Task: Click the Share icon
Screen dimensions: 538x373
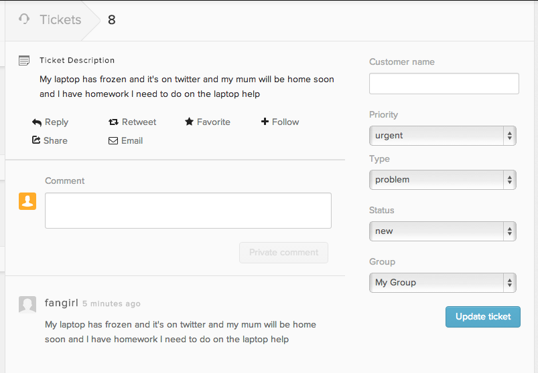Action: click(36, 140)
